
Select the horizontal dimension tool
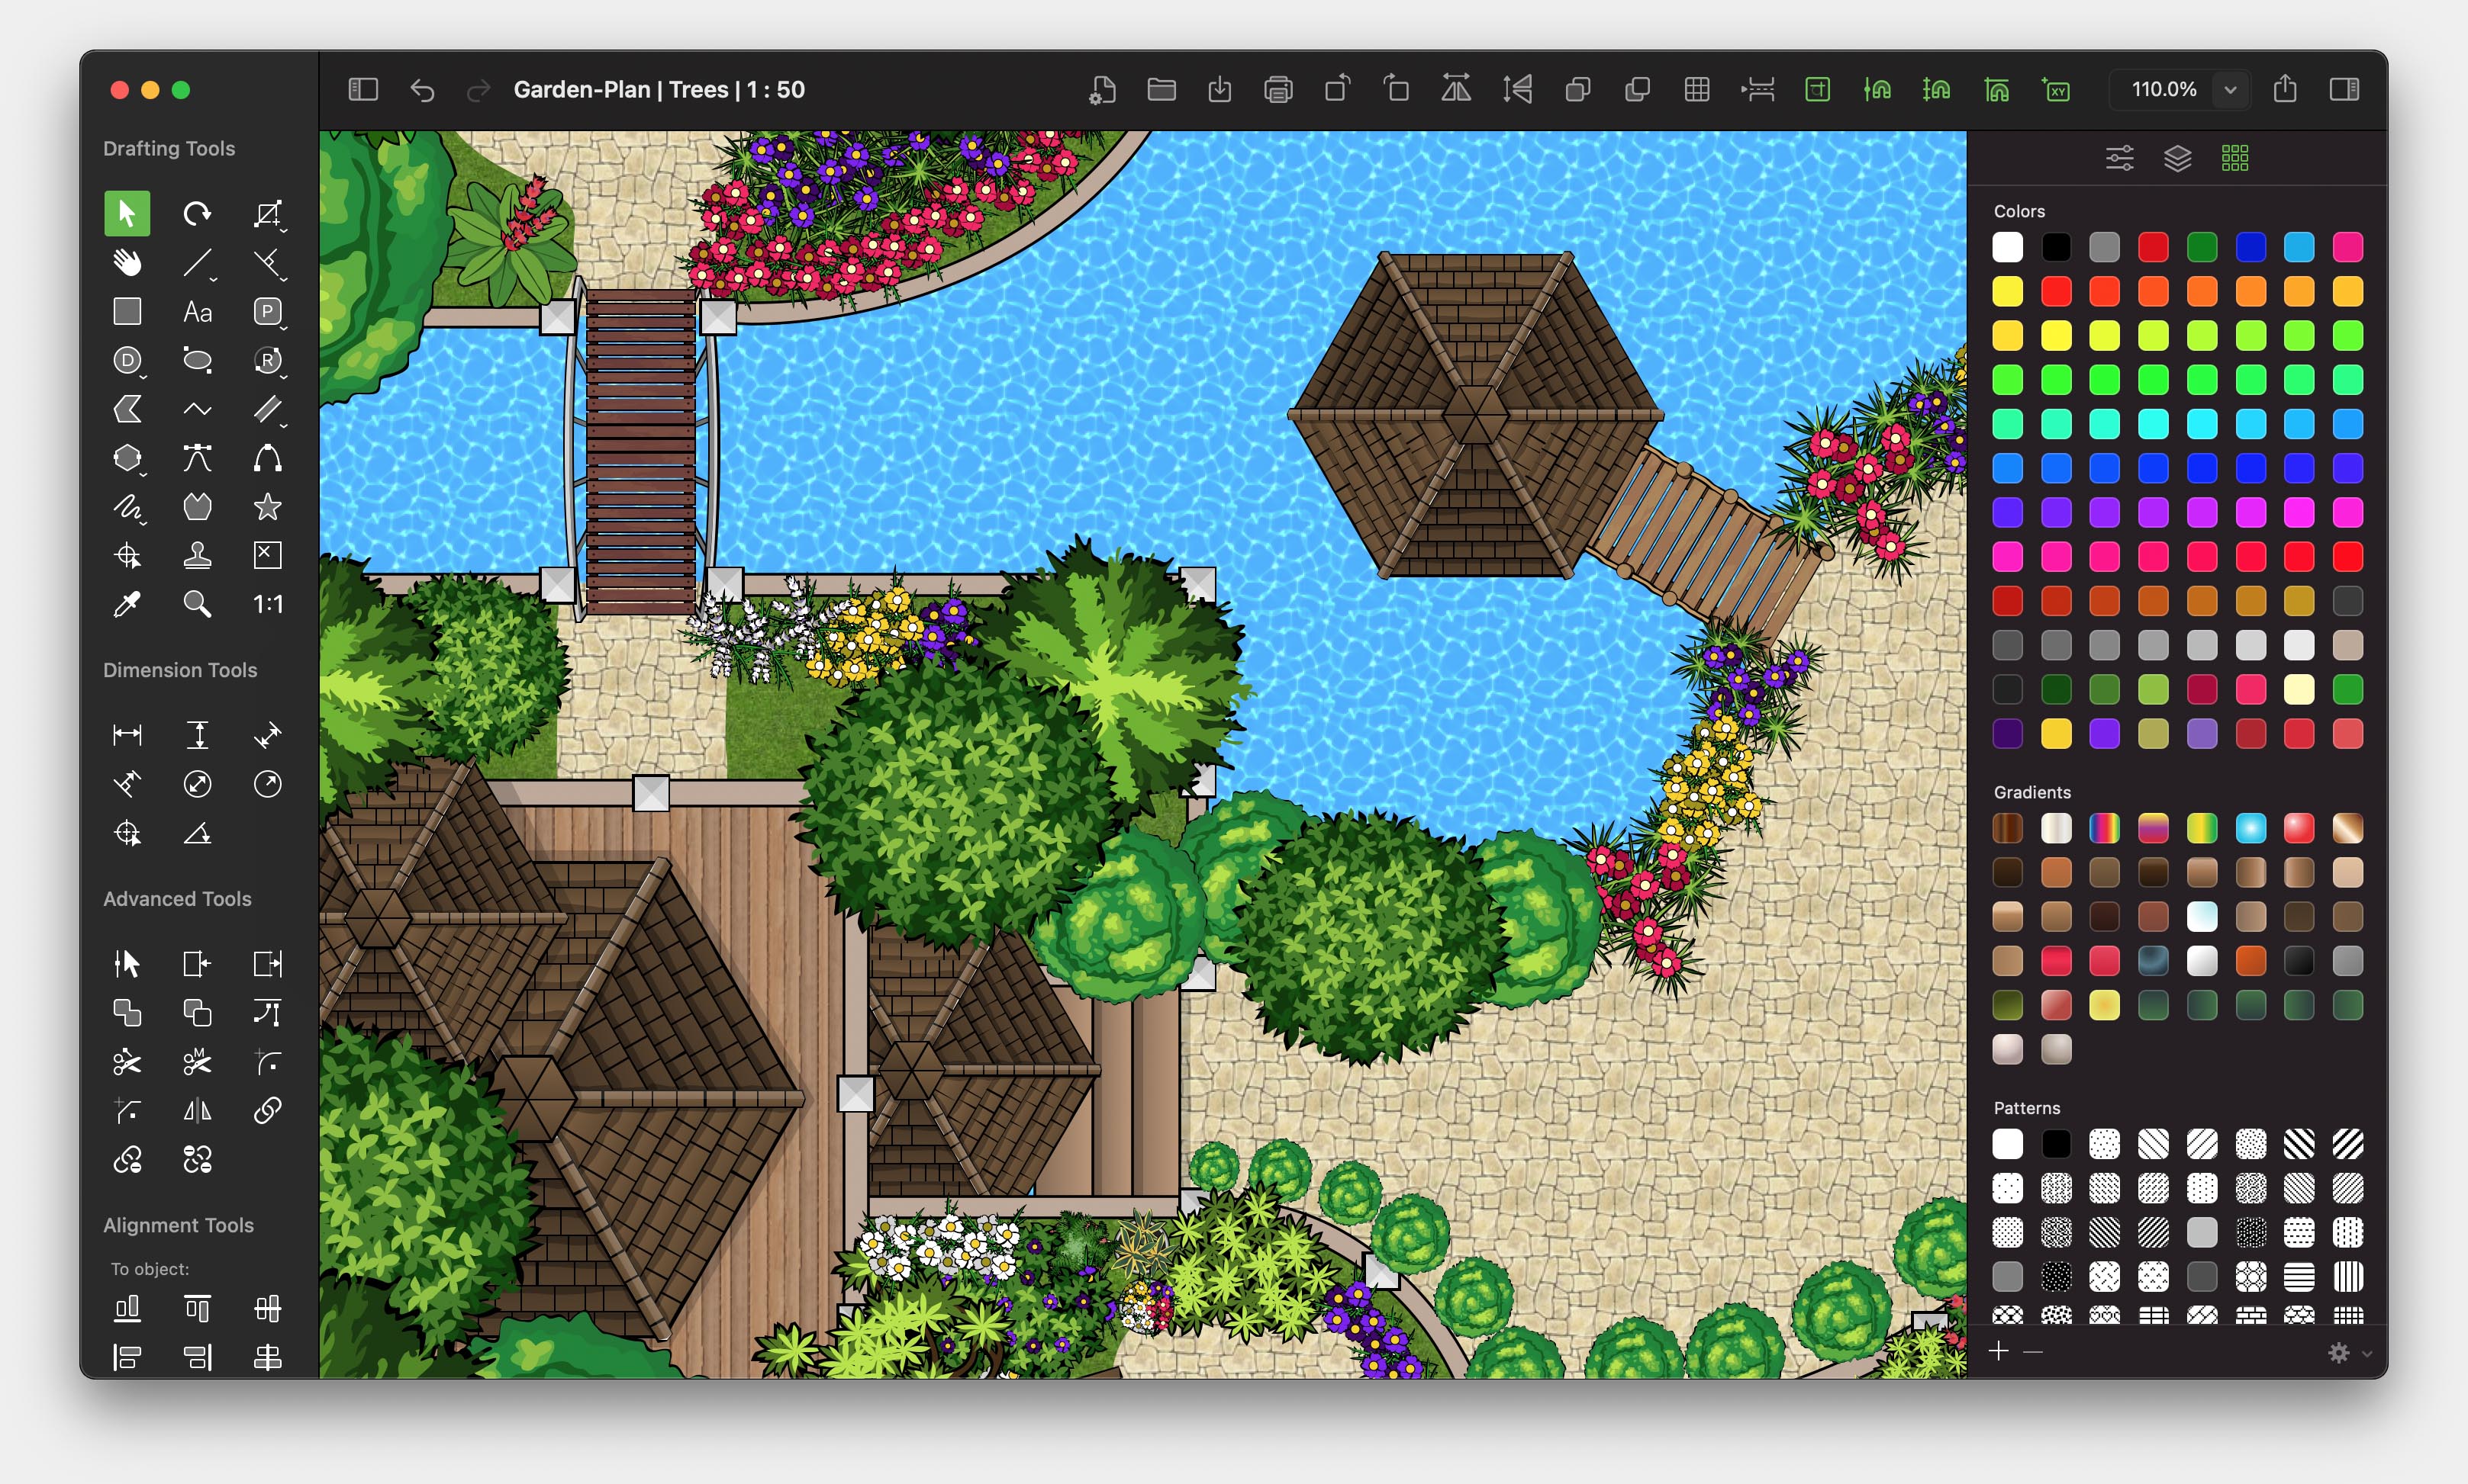coord(127,735)
